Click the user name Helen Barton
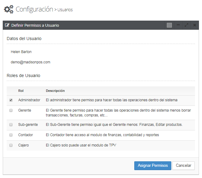This screenshot has height=178, width=202. tap(21, 52)
